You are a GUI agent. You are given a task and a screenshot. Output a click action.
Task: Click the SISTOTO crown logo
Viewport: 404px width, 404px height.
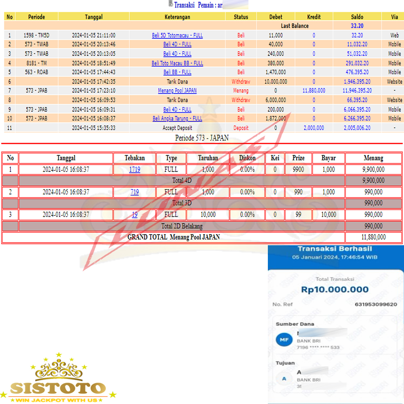pyautogui.click(x=58, y=378)
